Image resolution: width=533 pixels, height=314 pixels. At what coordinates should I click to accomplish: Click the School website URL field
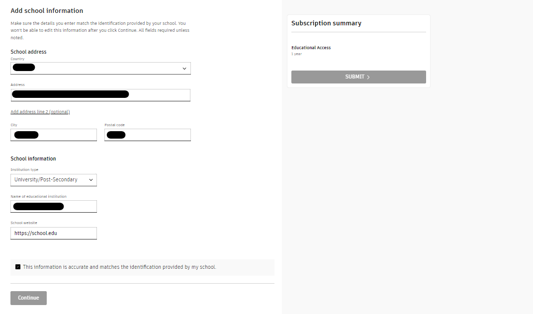pyautogui.click(x=53, y=233)
